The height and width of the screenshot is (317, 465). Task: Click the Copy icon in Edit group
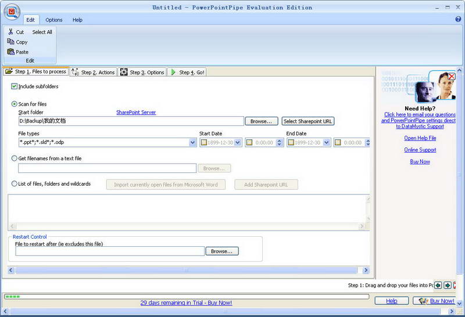[10, 42]
